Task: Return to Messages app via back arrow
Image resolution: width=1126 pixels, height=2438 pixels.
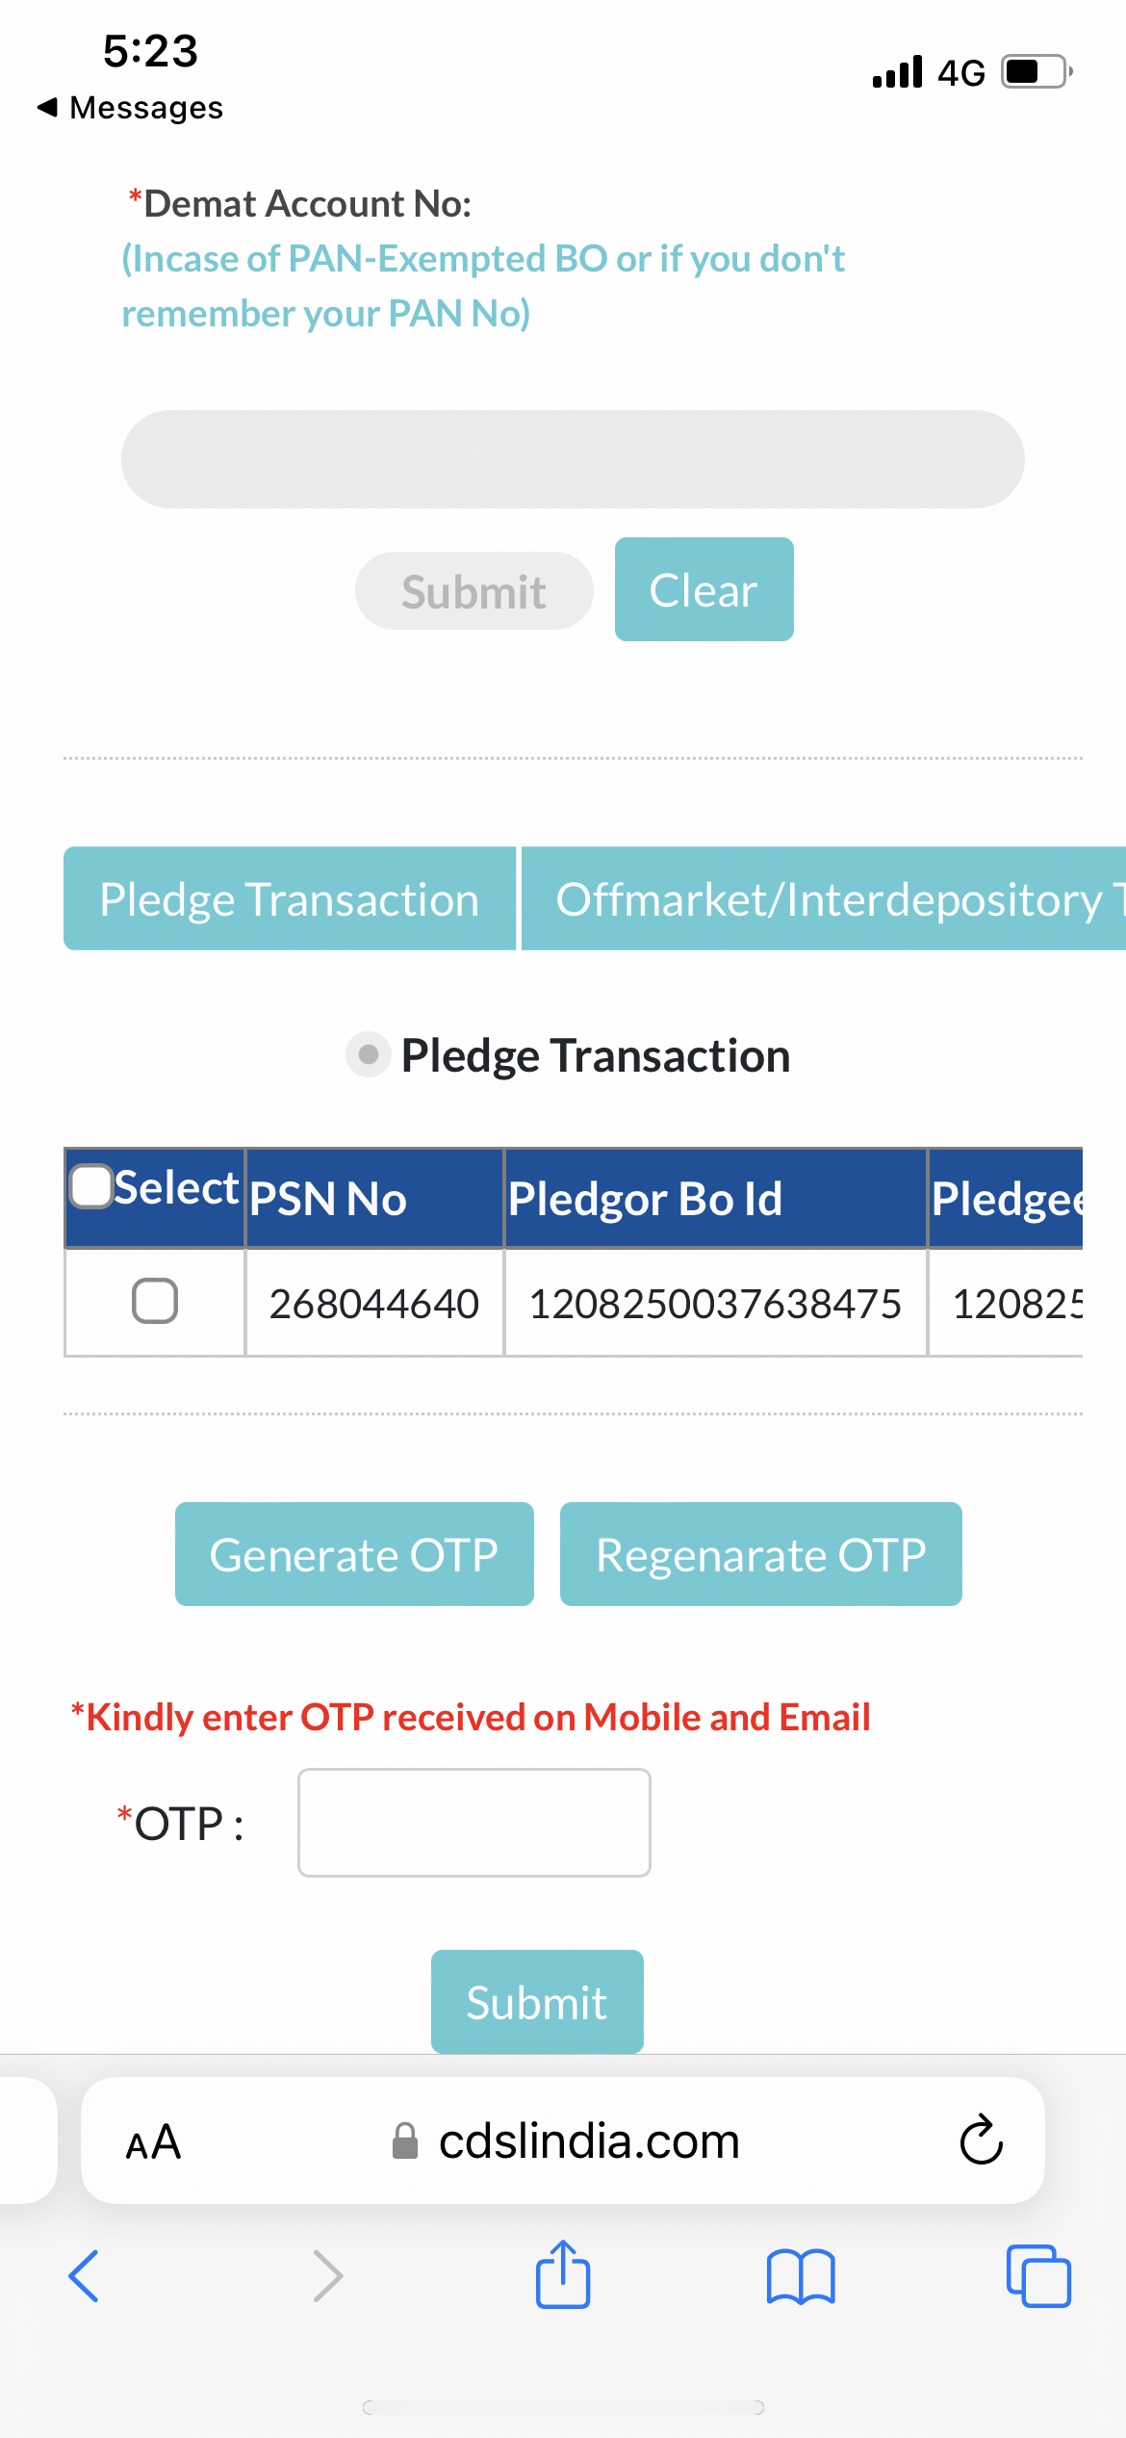Action: (x=130, y=107)
